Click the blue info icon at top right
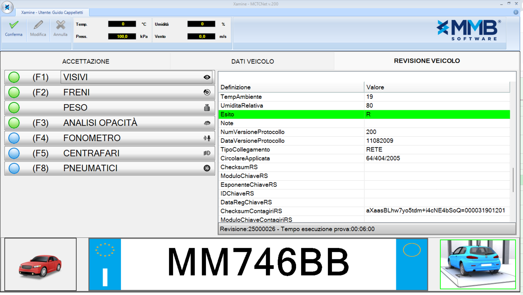The height and width of the screenshot is (295, 523). point(516,12)
